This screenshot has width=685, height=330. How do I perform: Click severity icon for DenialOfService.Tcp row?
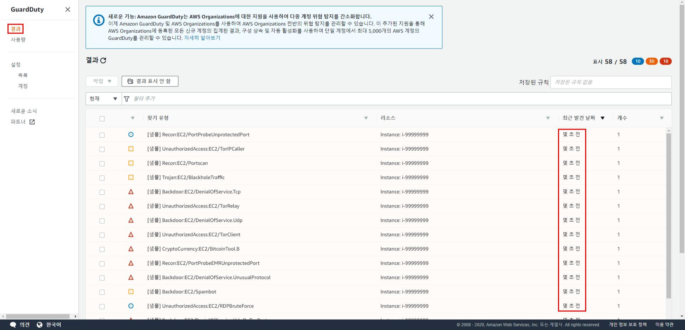tap(131, 192)
